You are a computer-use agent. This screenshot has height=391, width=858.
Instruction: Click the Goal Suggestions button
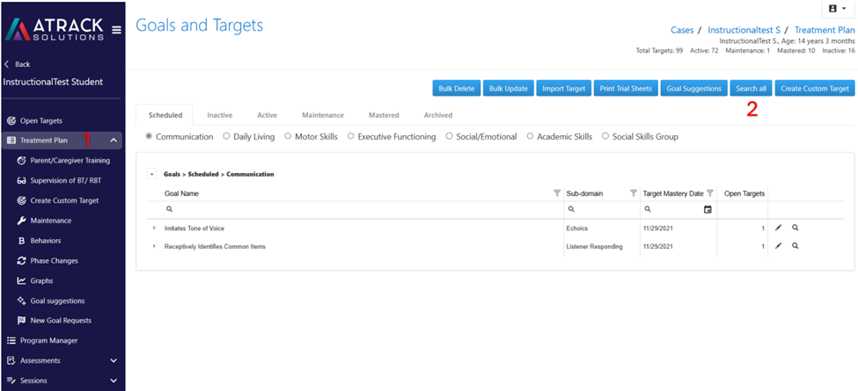[x=694, y=89]
